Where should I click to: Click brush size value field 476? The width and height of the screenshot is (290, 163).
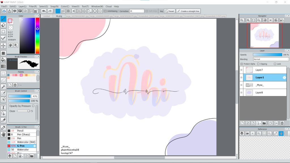35,96
